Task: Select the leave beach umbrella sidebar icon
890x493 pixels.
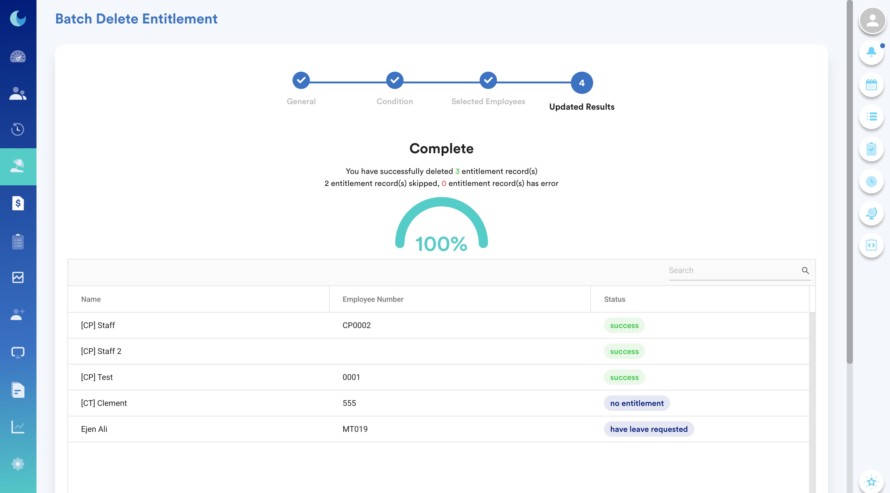Action: tap(18, 166)
